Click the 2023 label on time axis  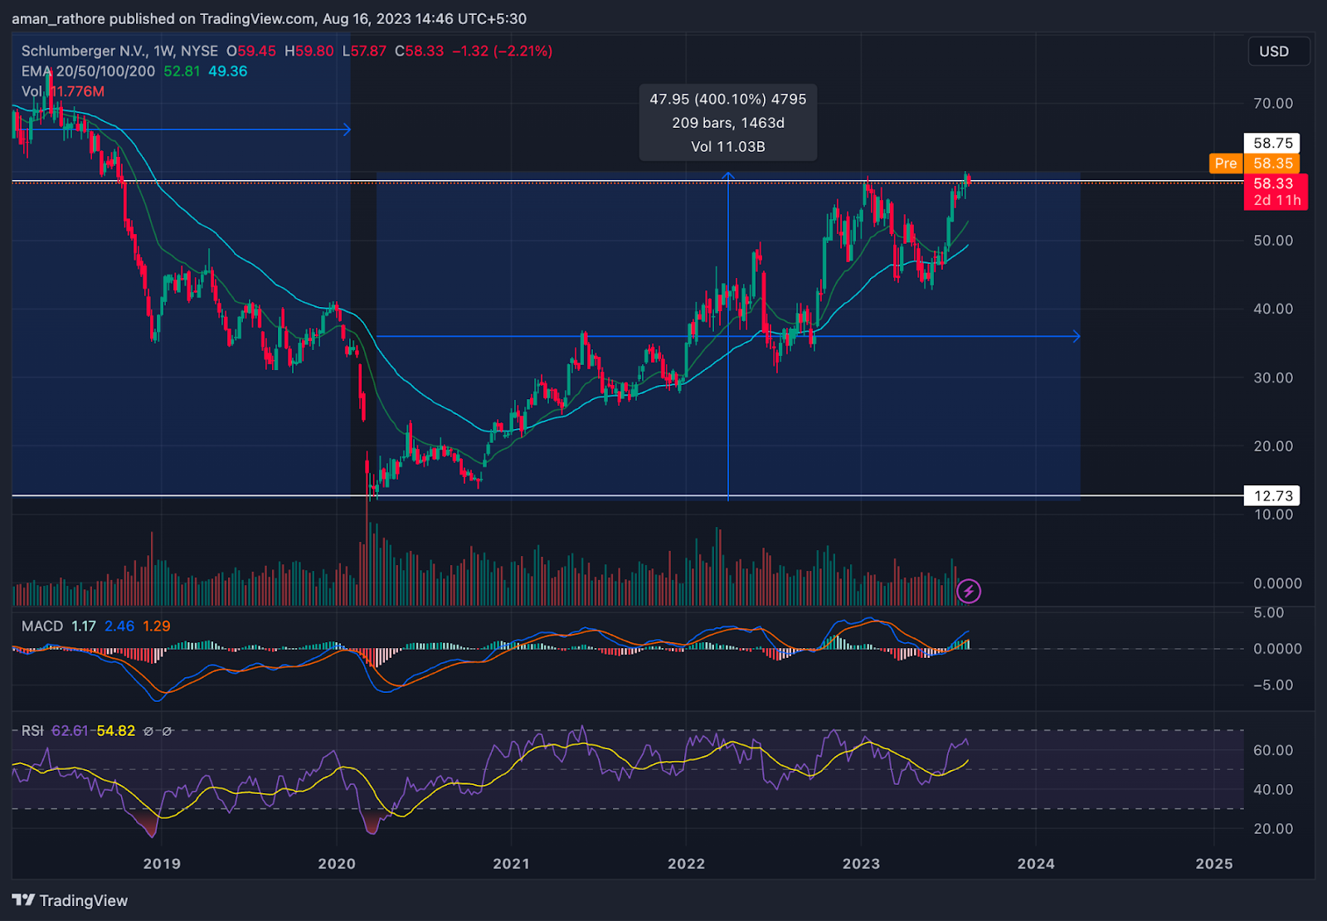tap(862, 864)
